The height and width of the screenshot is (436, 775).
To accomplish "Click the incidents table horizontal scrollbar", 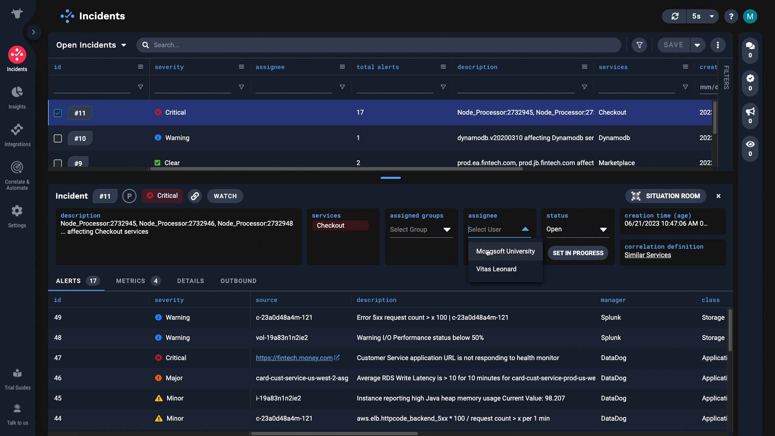I will (336, 169).
